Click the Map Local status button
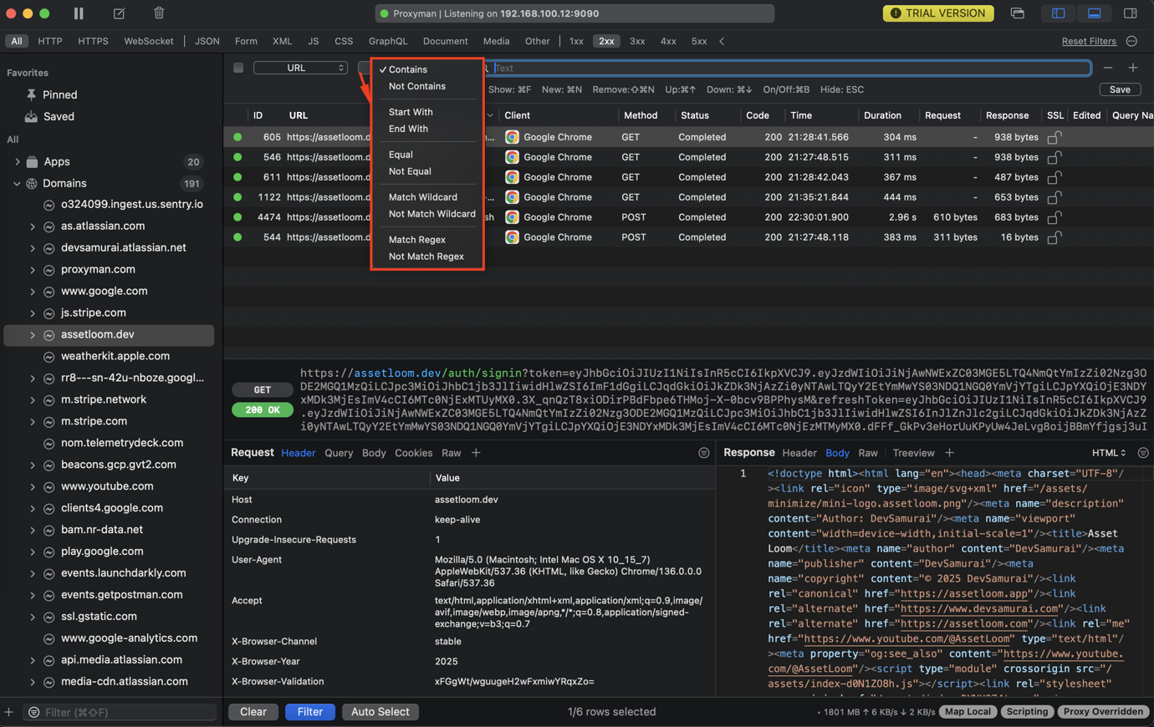The width and height of the screenshot is (1154, 727). 968,712
